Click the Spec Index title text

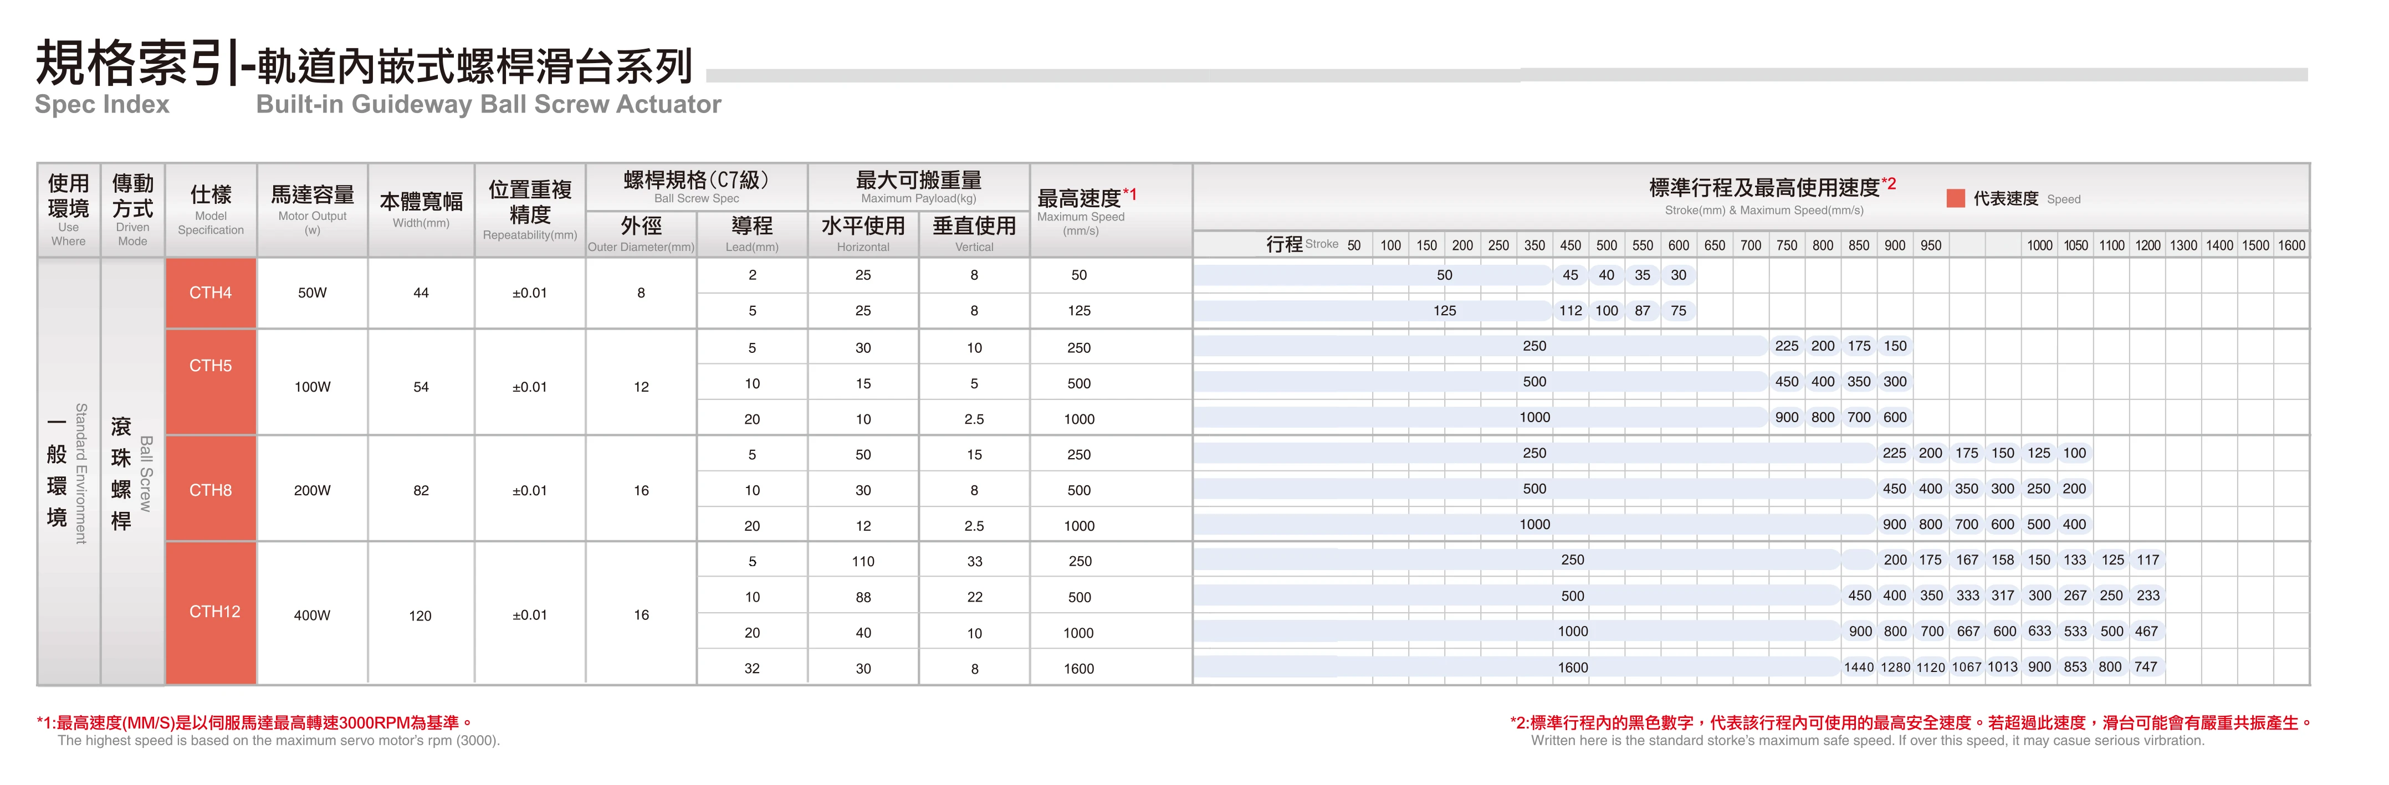(102, 104)
